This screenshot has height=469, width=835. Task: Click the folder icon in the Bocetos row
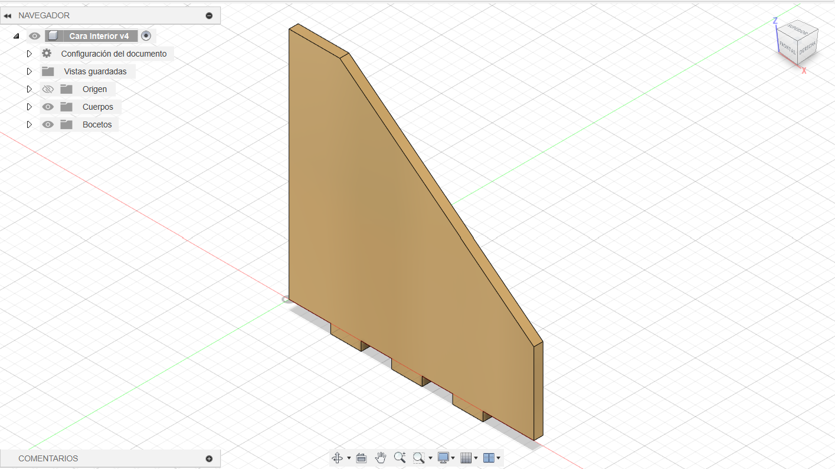point(66,124)
